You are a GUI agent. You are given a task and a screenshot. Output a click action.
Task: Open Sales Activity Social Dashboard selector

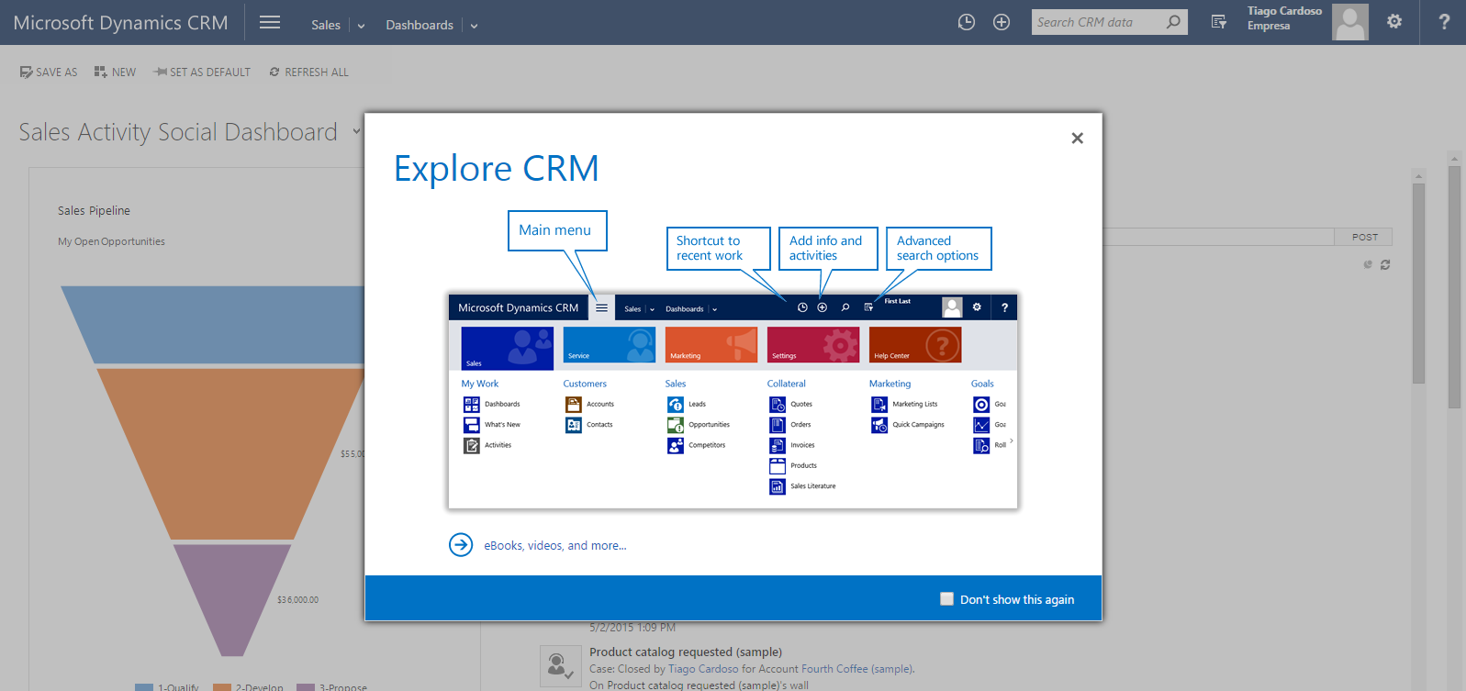point(356,132)
